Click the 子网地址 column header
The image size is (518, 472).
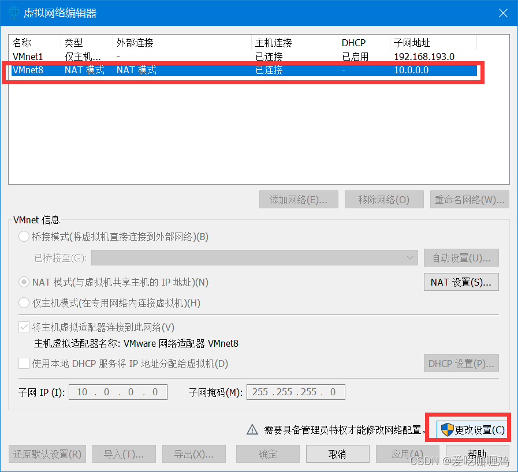(x=434, y=43)
